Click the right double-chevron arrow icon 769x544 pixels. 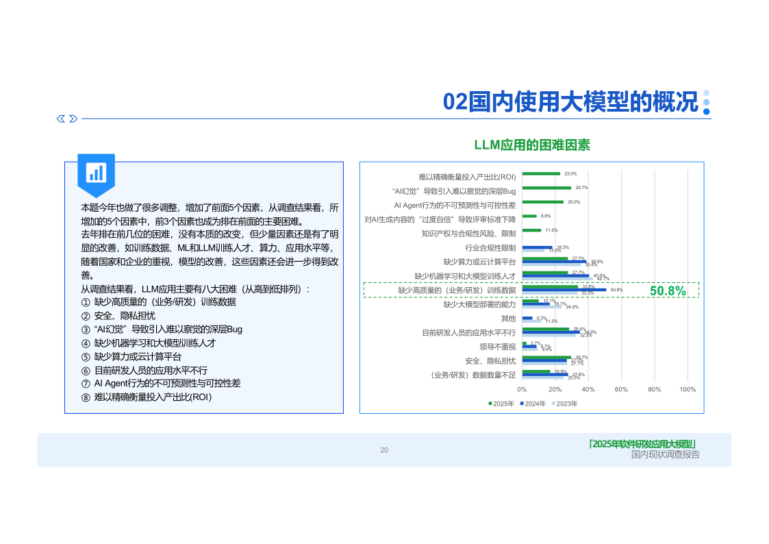point(73,119)
